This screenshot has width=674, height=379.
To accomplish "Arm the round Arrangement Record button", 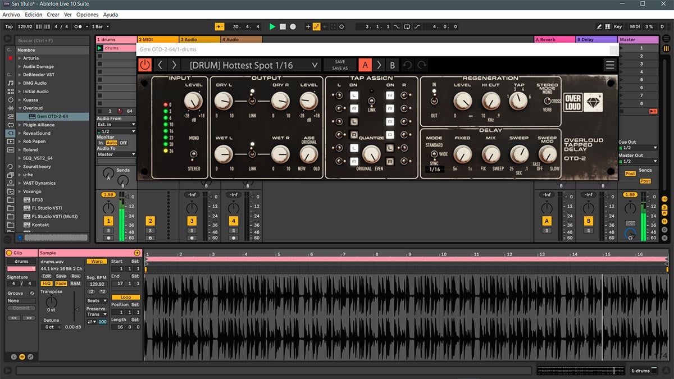I will [293, 26].
